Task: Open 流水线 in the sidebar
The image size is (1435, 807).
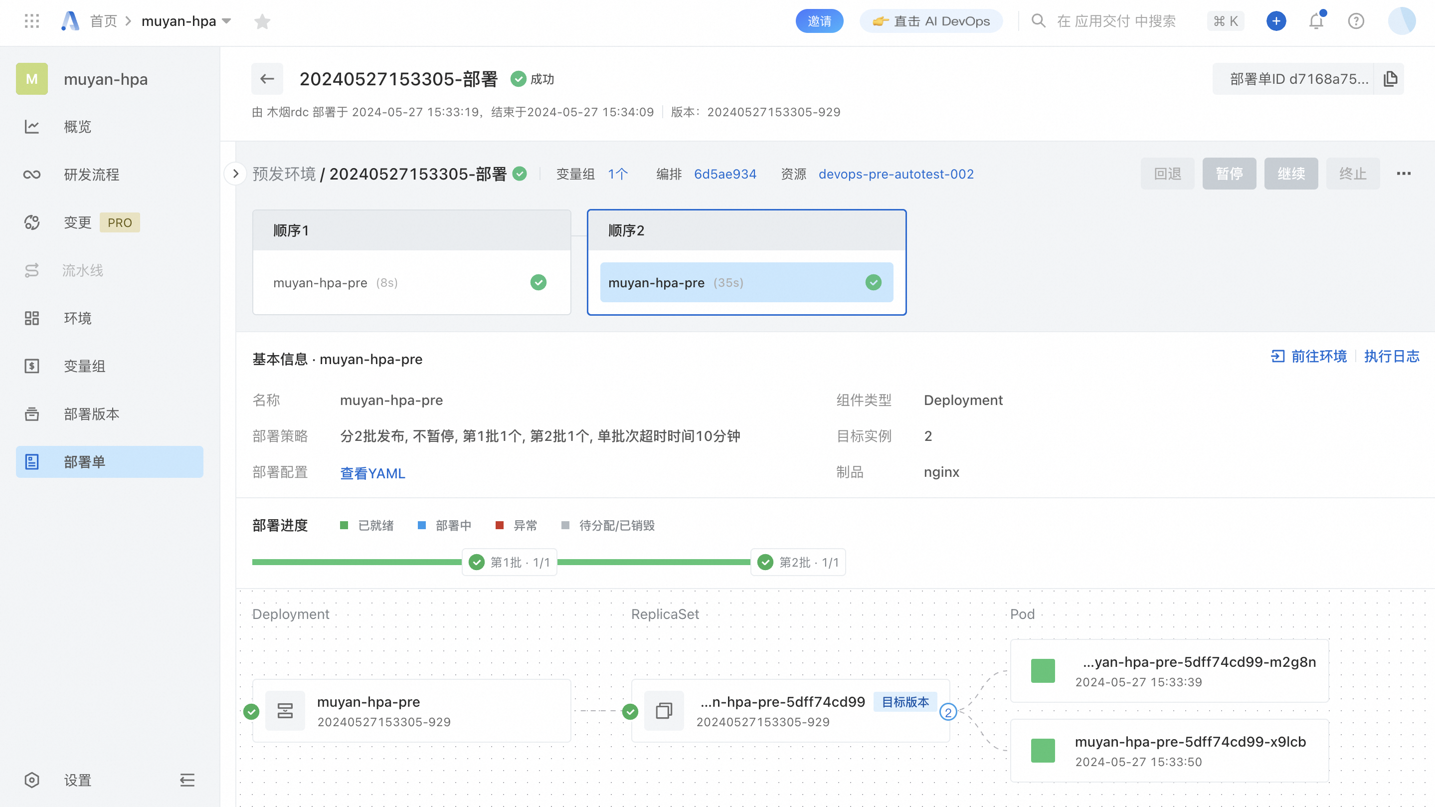Action: click(110, 270)
